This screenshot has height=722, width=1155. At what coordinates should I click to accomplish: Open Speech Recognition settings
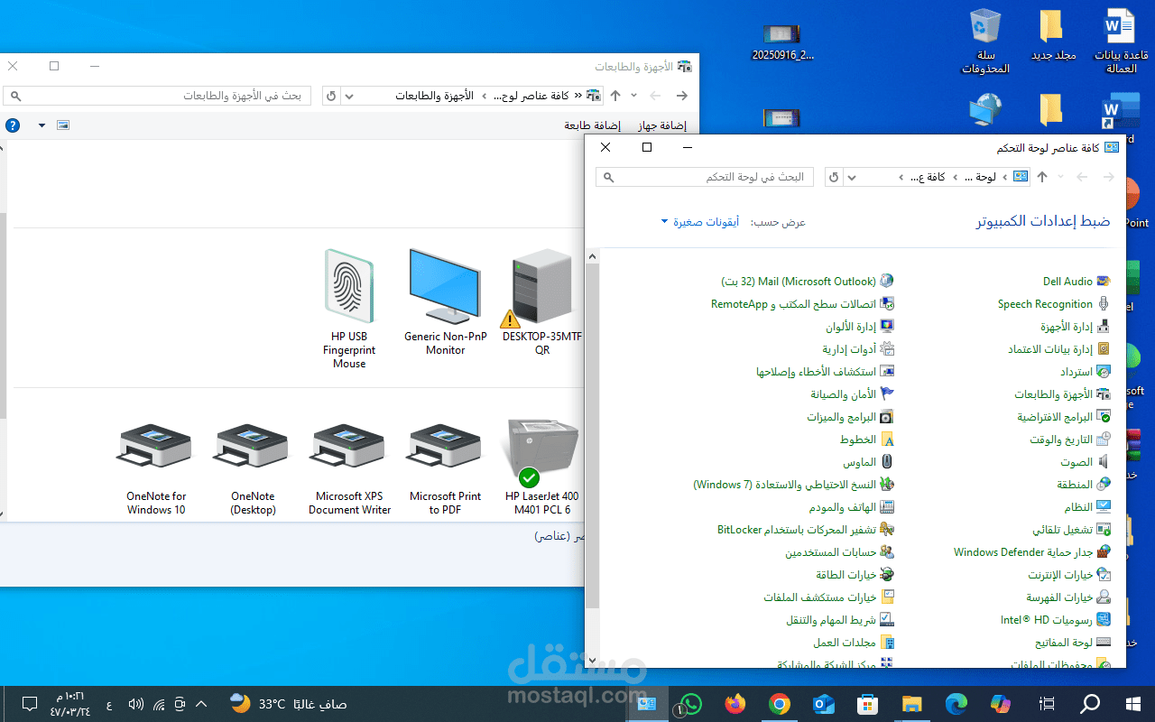[1054, 304]
